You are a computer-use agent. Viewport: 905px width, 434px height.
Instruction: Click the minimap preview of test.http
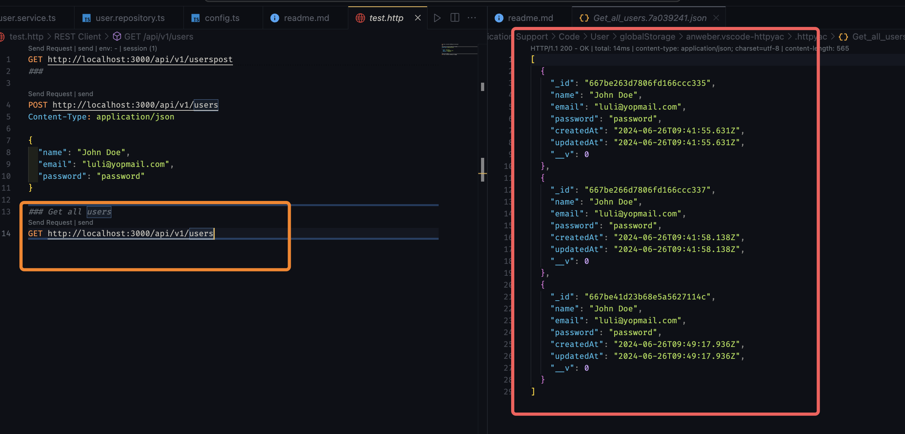point(459,49)
